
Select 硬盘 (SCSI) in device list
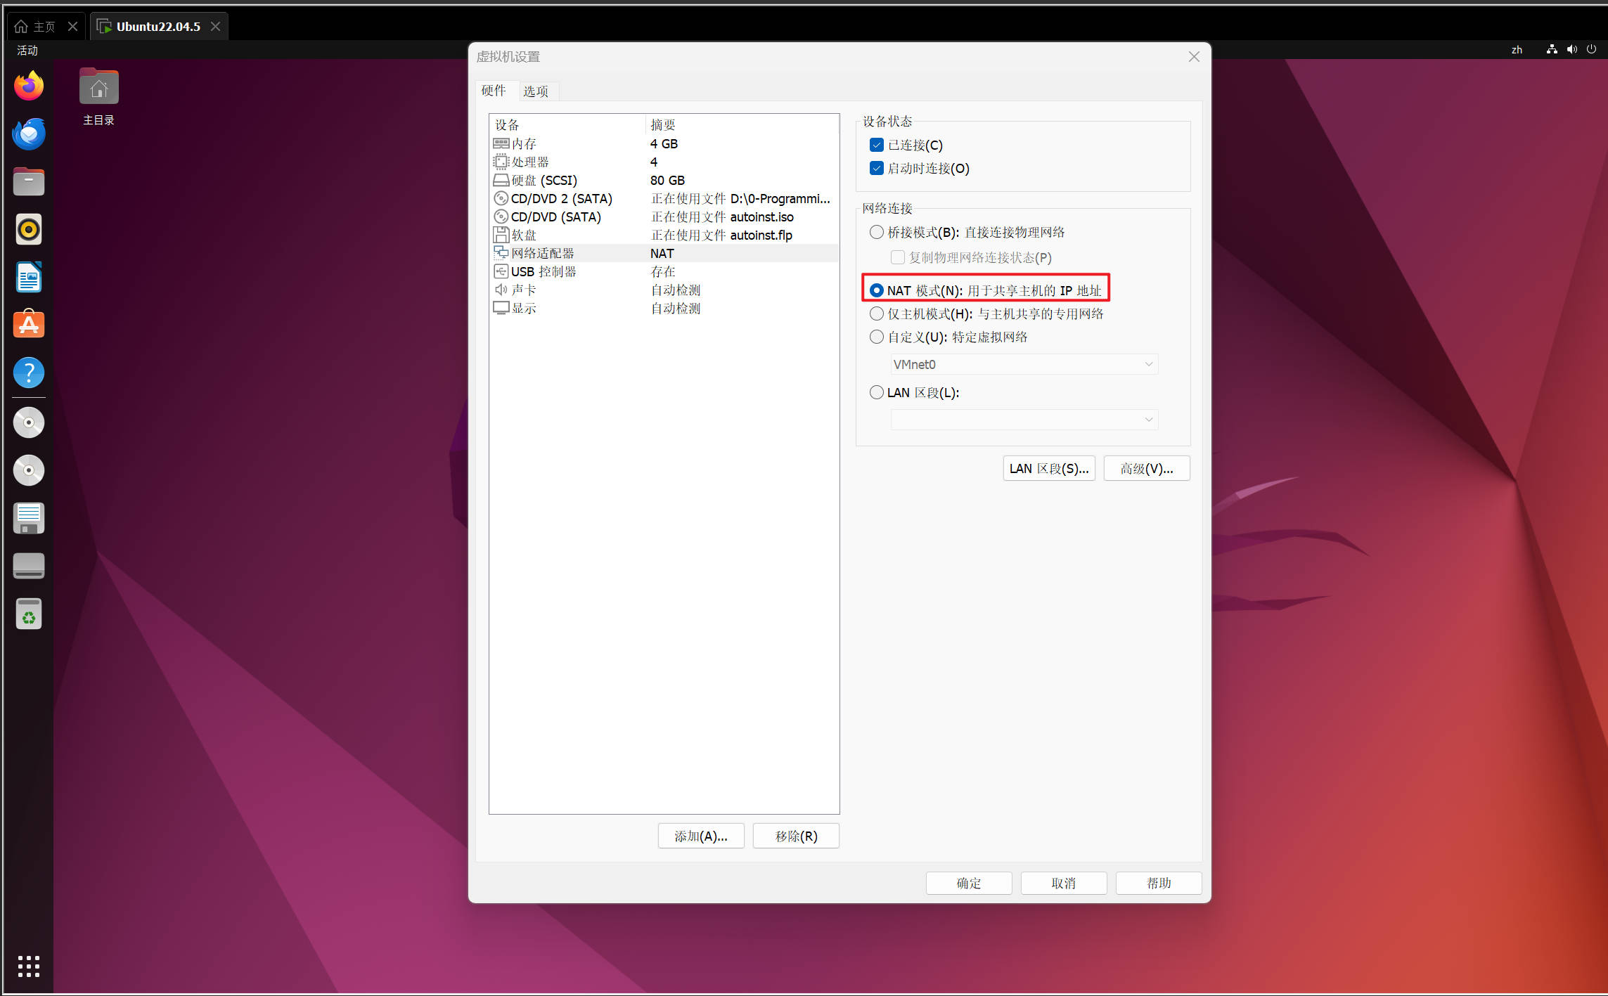(543, 180)
